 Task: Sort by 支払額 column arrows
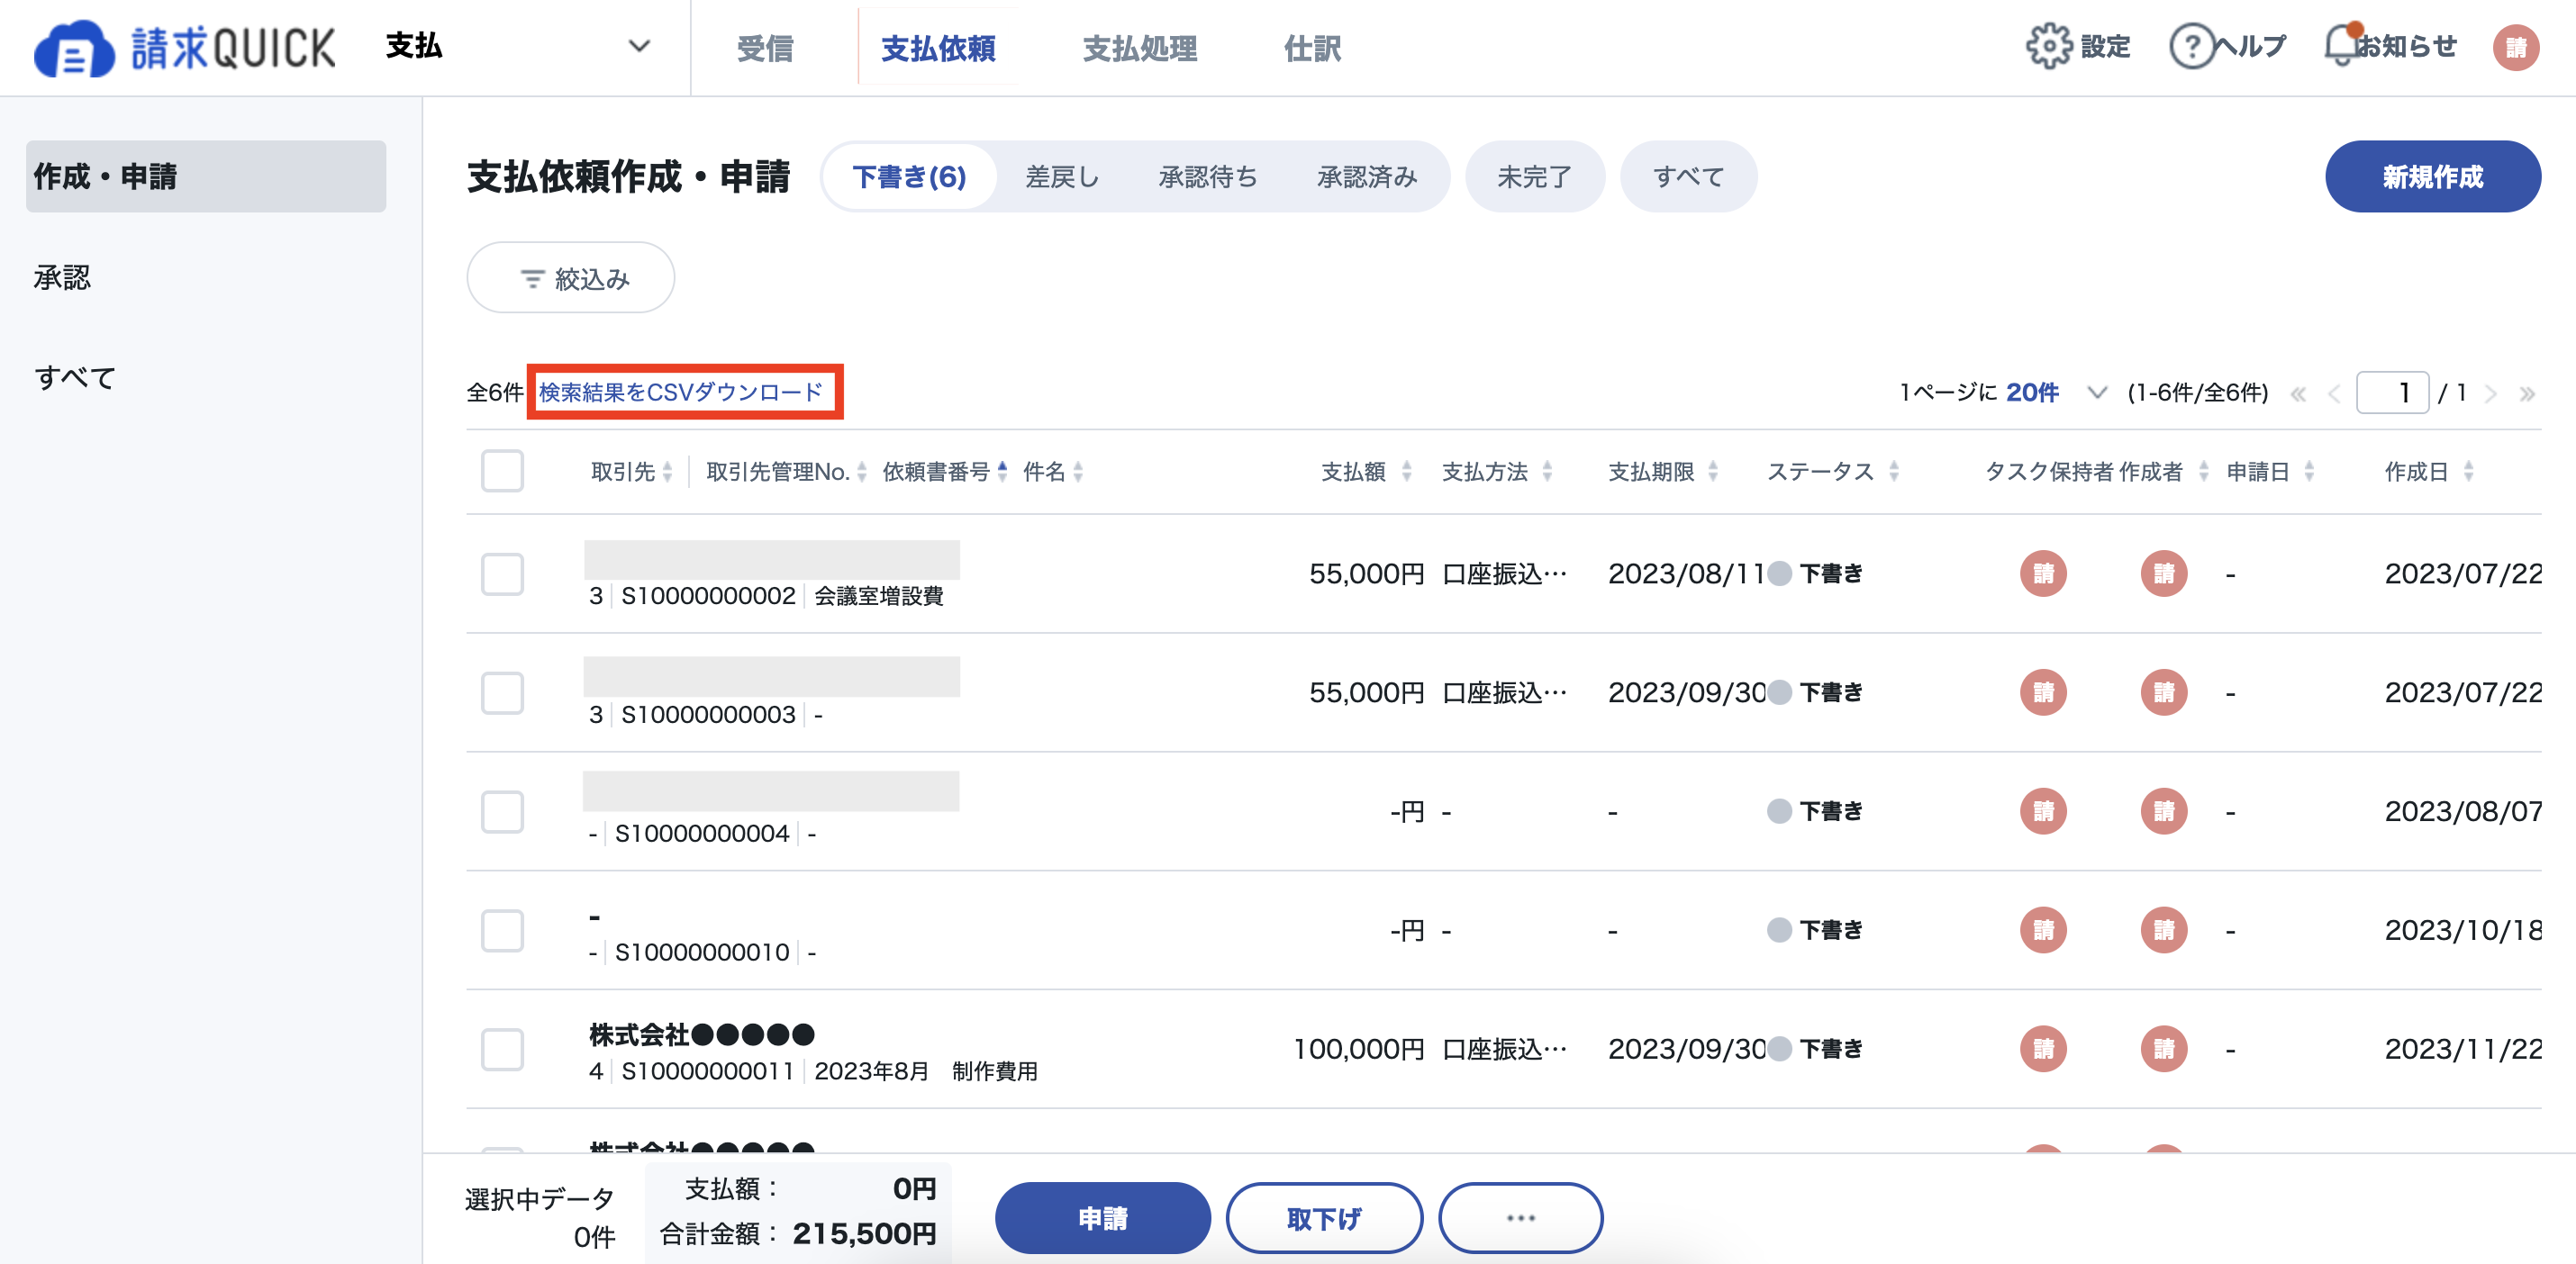[x=1406, y=472]
